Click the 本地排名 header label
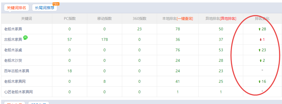The width and height of the screenshot is (282, 104). [169, 18]
